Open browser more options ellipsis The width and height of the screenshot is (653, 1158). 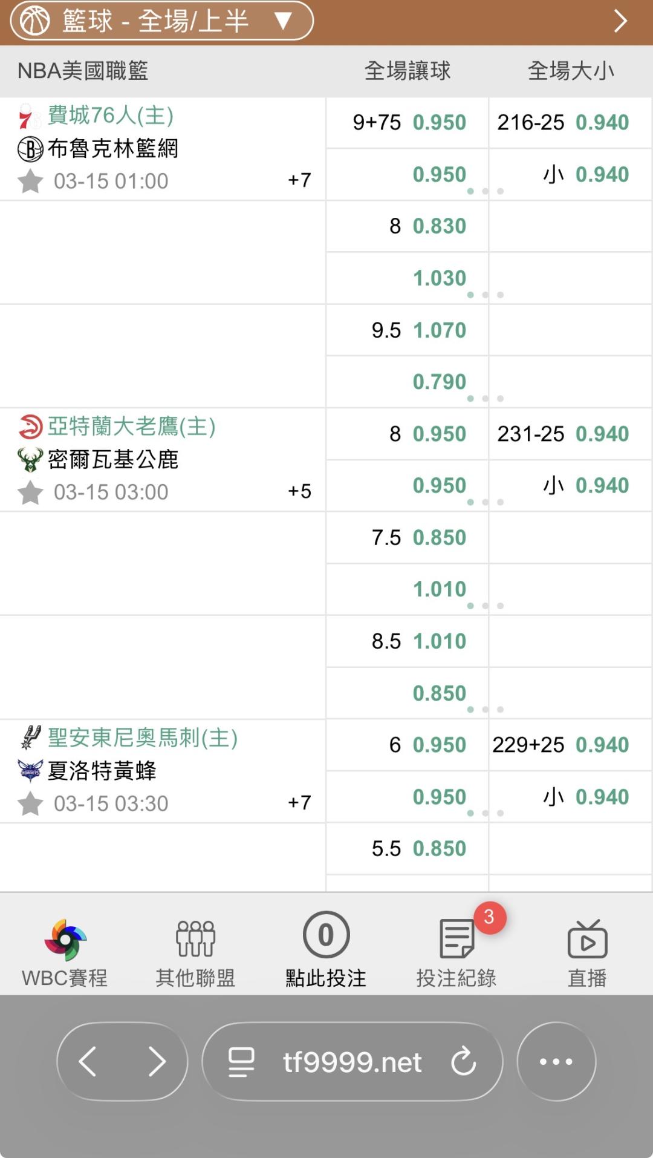point(556,1061)
